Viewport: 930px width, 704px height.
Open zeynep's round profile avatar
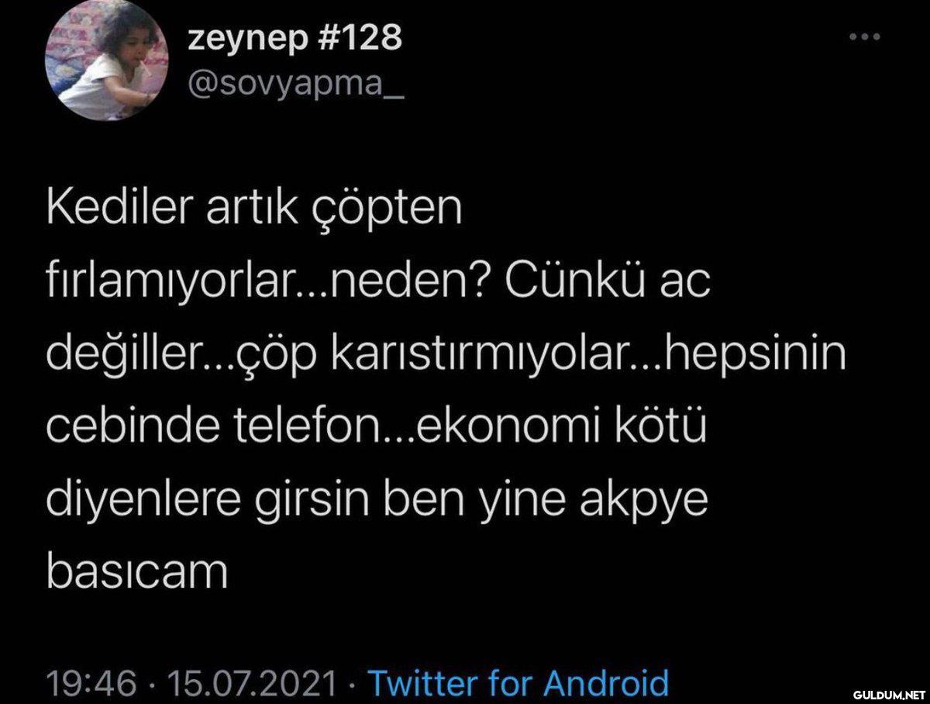pos(108,60)
